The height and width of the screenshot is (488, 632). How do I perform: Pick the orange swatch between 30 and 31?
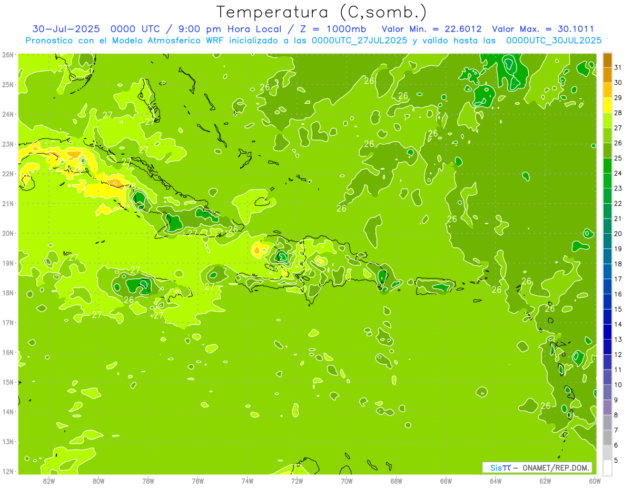607,75
